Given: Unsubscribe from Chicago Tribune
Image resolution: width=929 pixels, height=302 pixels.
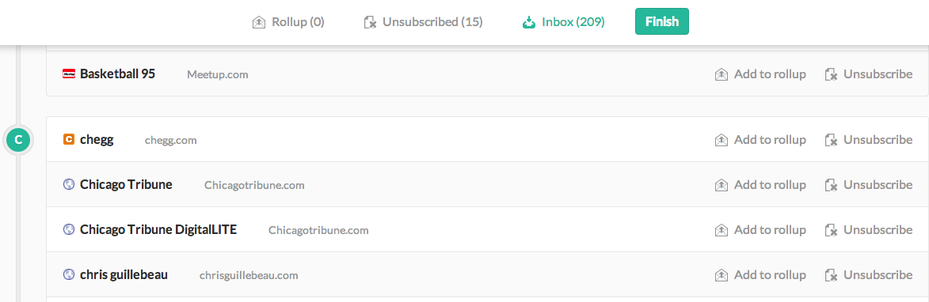Looking at the screenshot, I should click(869, 184).
